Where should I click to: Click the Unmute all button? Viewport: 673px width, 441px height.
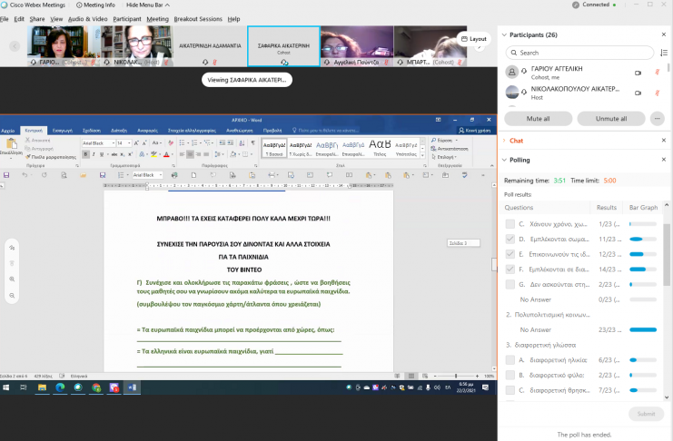coord(611,118)
